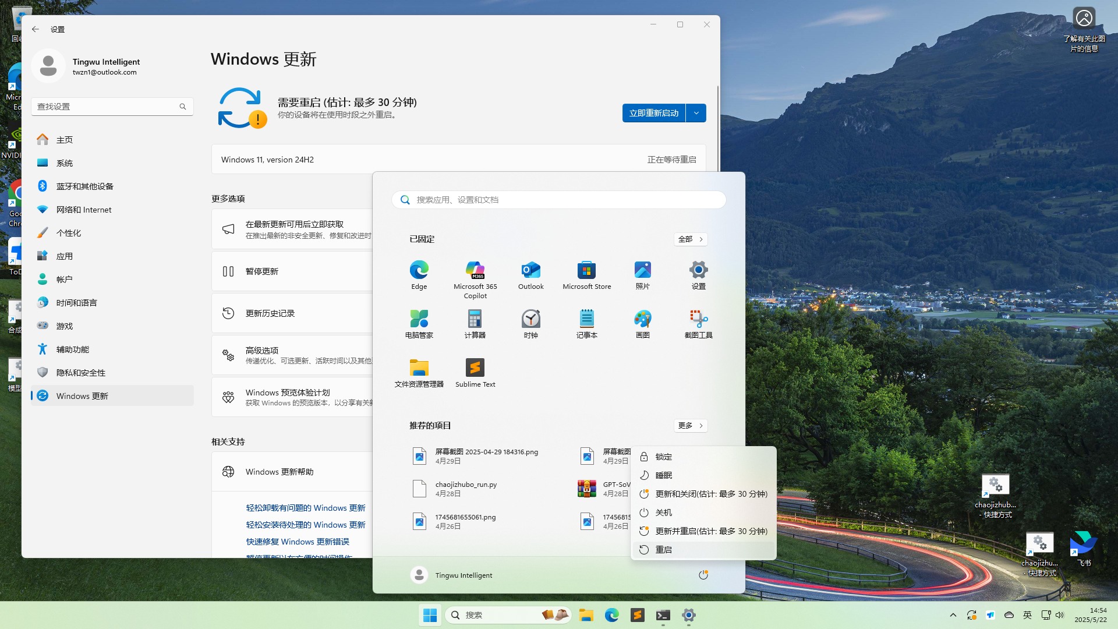
Task: Launch the 计算器 calculator app
Action: click(475, 324)
